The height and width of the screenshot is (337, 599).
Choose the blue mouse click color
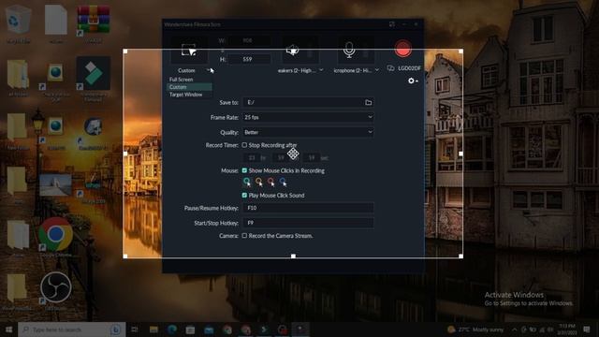pyautogui.click(x=283, y=182)
